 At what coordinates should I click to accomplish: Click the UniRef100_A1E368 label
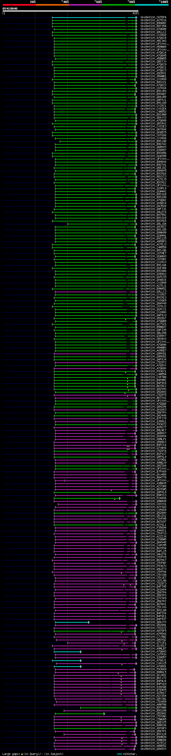153,268
